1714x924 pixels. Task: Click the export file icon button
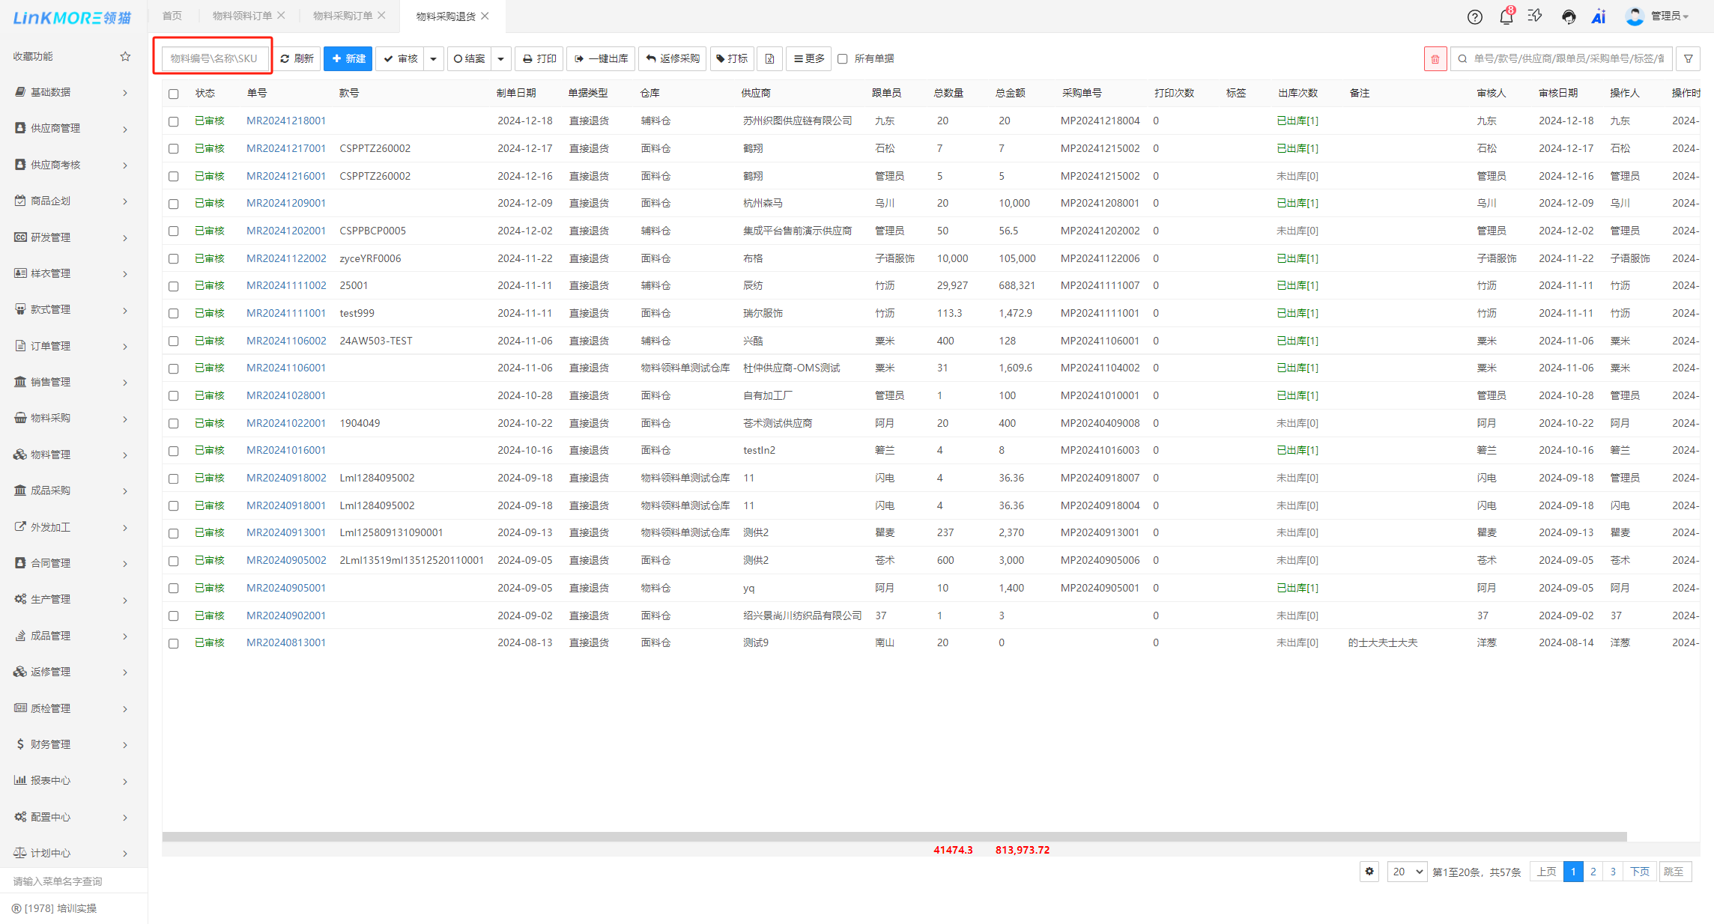point(769,58)
